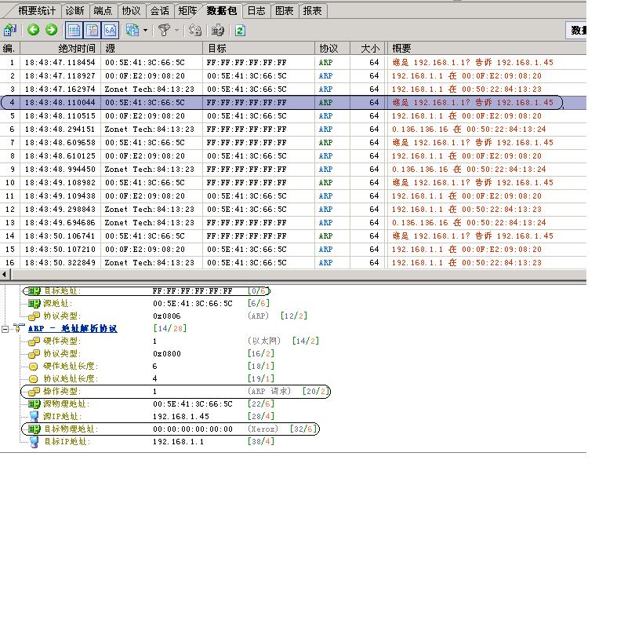Click the export packets icon beside refresh

[x=219, y=30]
